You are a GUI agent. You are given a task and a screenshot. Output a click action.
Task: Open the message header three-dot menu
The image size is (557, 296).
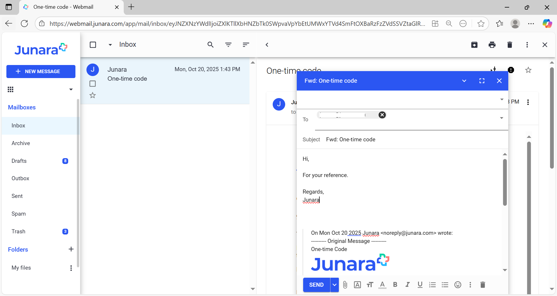(528, 102)
